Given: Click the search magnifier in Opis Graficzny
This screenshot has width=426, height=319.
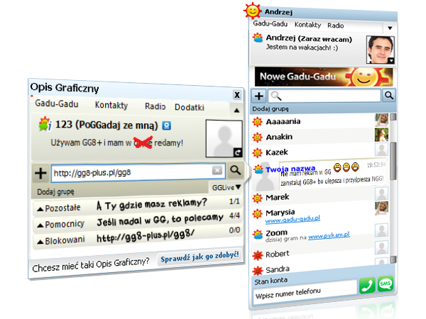Looking at the screenshot, I should point(236,171).
